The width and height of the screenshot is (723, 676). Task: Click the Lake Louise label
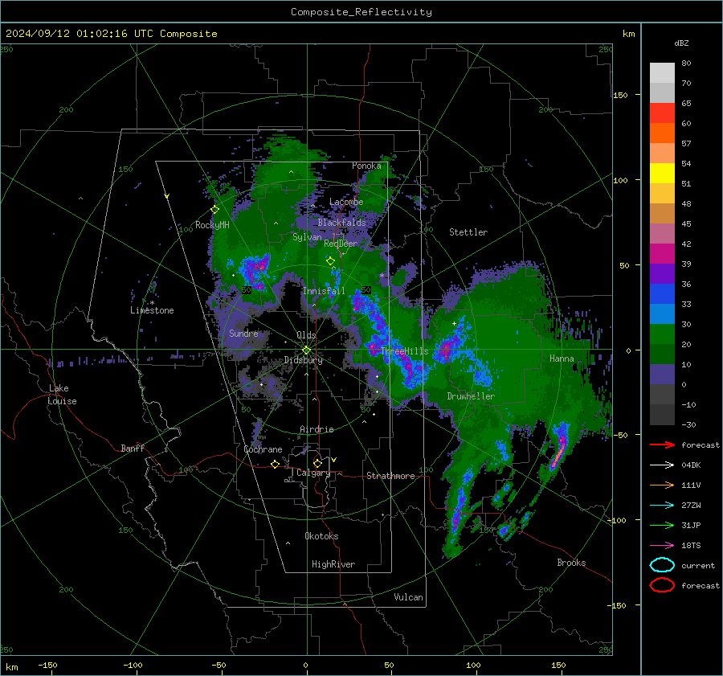click(x=62, y=395)
